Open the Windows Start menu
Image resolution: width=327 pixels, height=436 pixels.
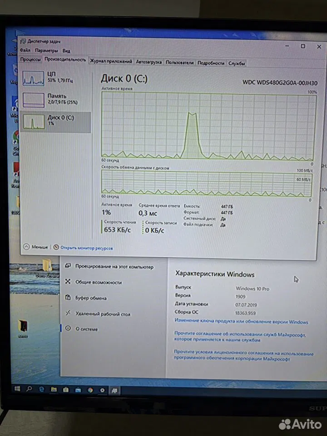pos(17,388)
